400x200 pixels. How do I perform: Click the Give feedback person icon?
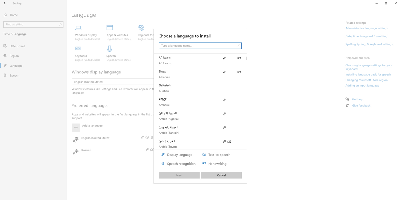pyautogui.click(x=347, y=105)
